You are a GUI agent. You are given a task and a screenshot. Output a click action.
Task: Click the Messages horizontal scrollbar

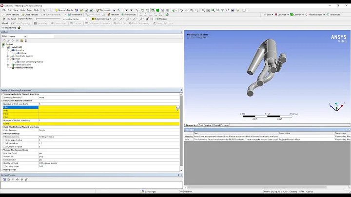click(257, 187)
